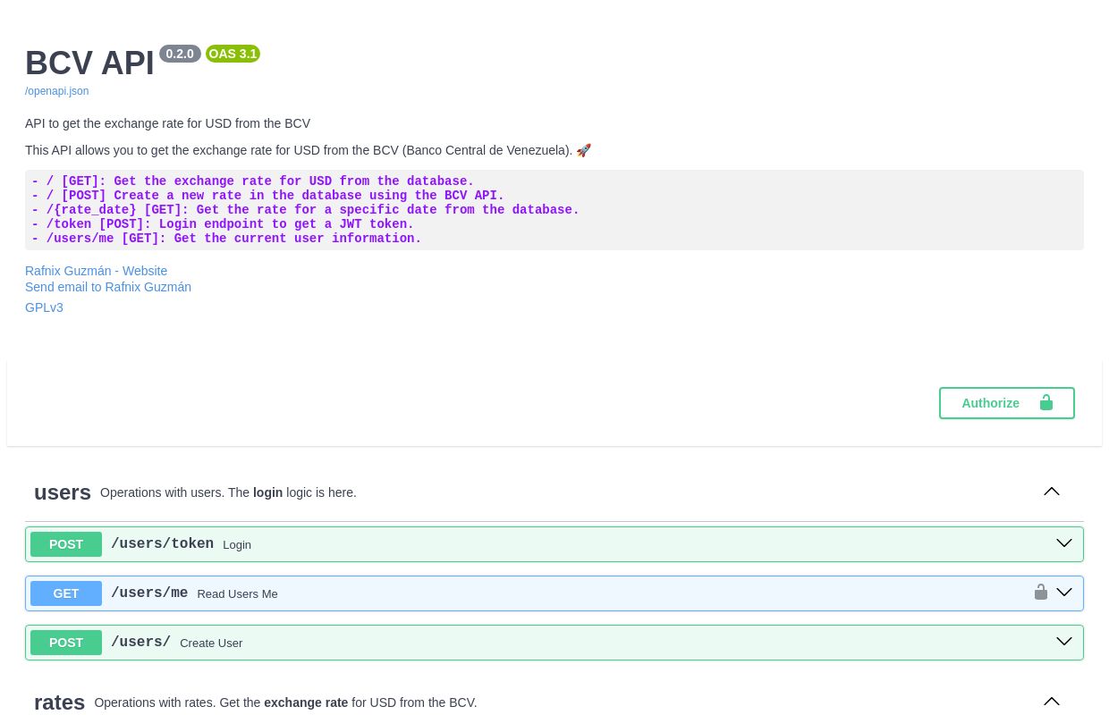Click the 0.2.0 version badge

(x=180, y=54)
